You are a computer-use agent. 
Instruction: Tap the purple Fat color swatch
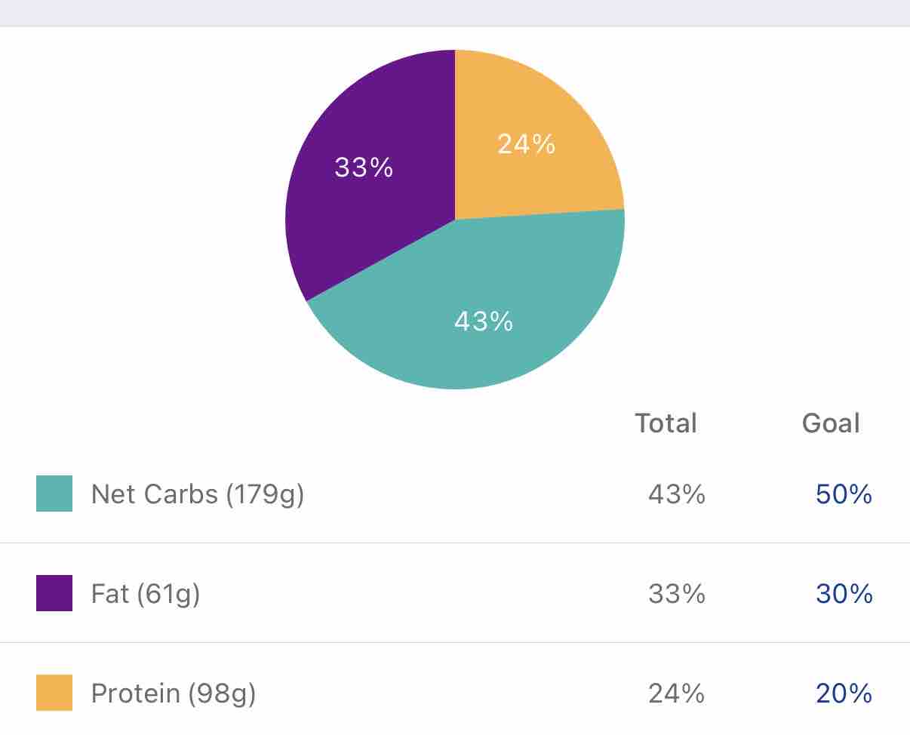(54, 593)
